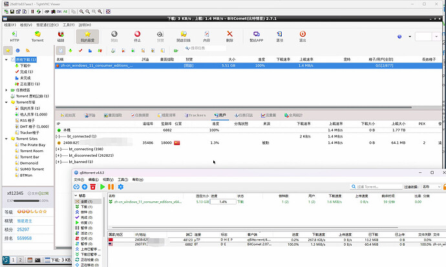Open the dropdown arrow next to globe icon

tap(410, 36)
